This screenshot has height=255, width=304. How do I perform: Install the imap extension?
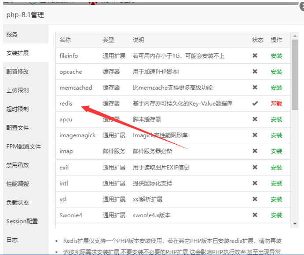pos(276,151)
